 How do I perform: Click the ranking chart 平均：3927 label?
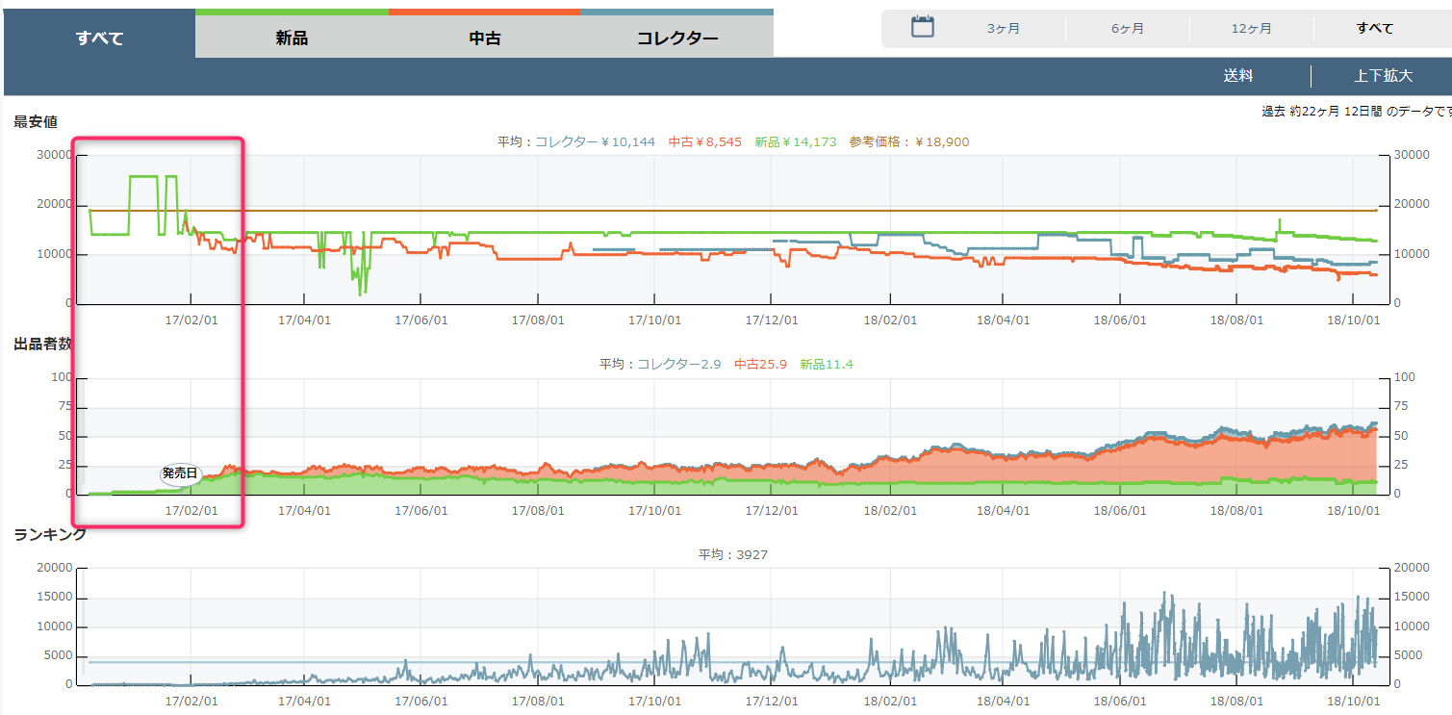point(732,555)
